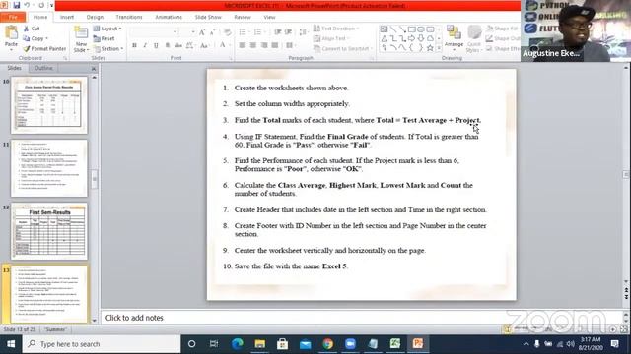Viewport: 631px width, 354px height.
Task: Toggle Bold formatting
Action: click(x=134, y=45)
